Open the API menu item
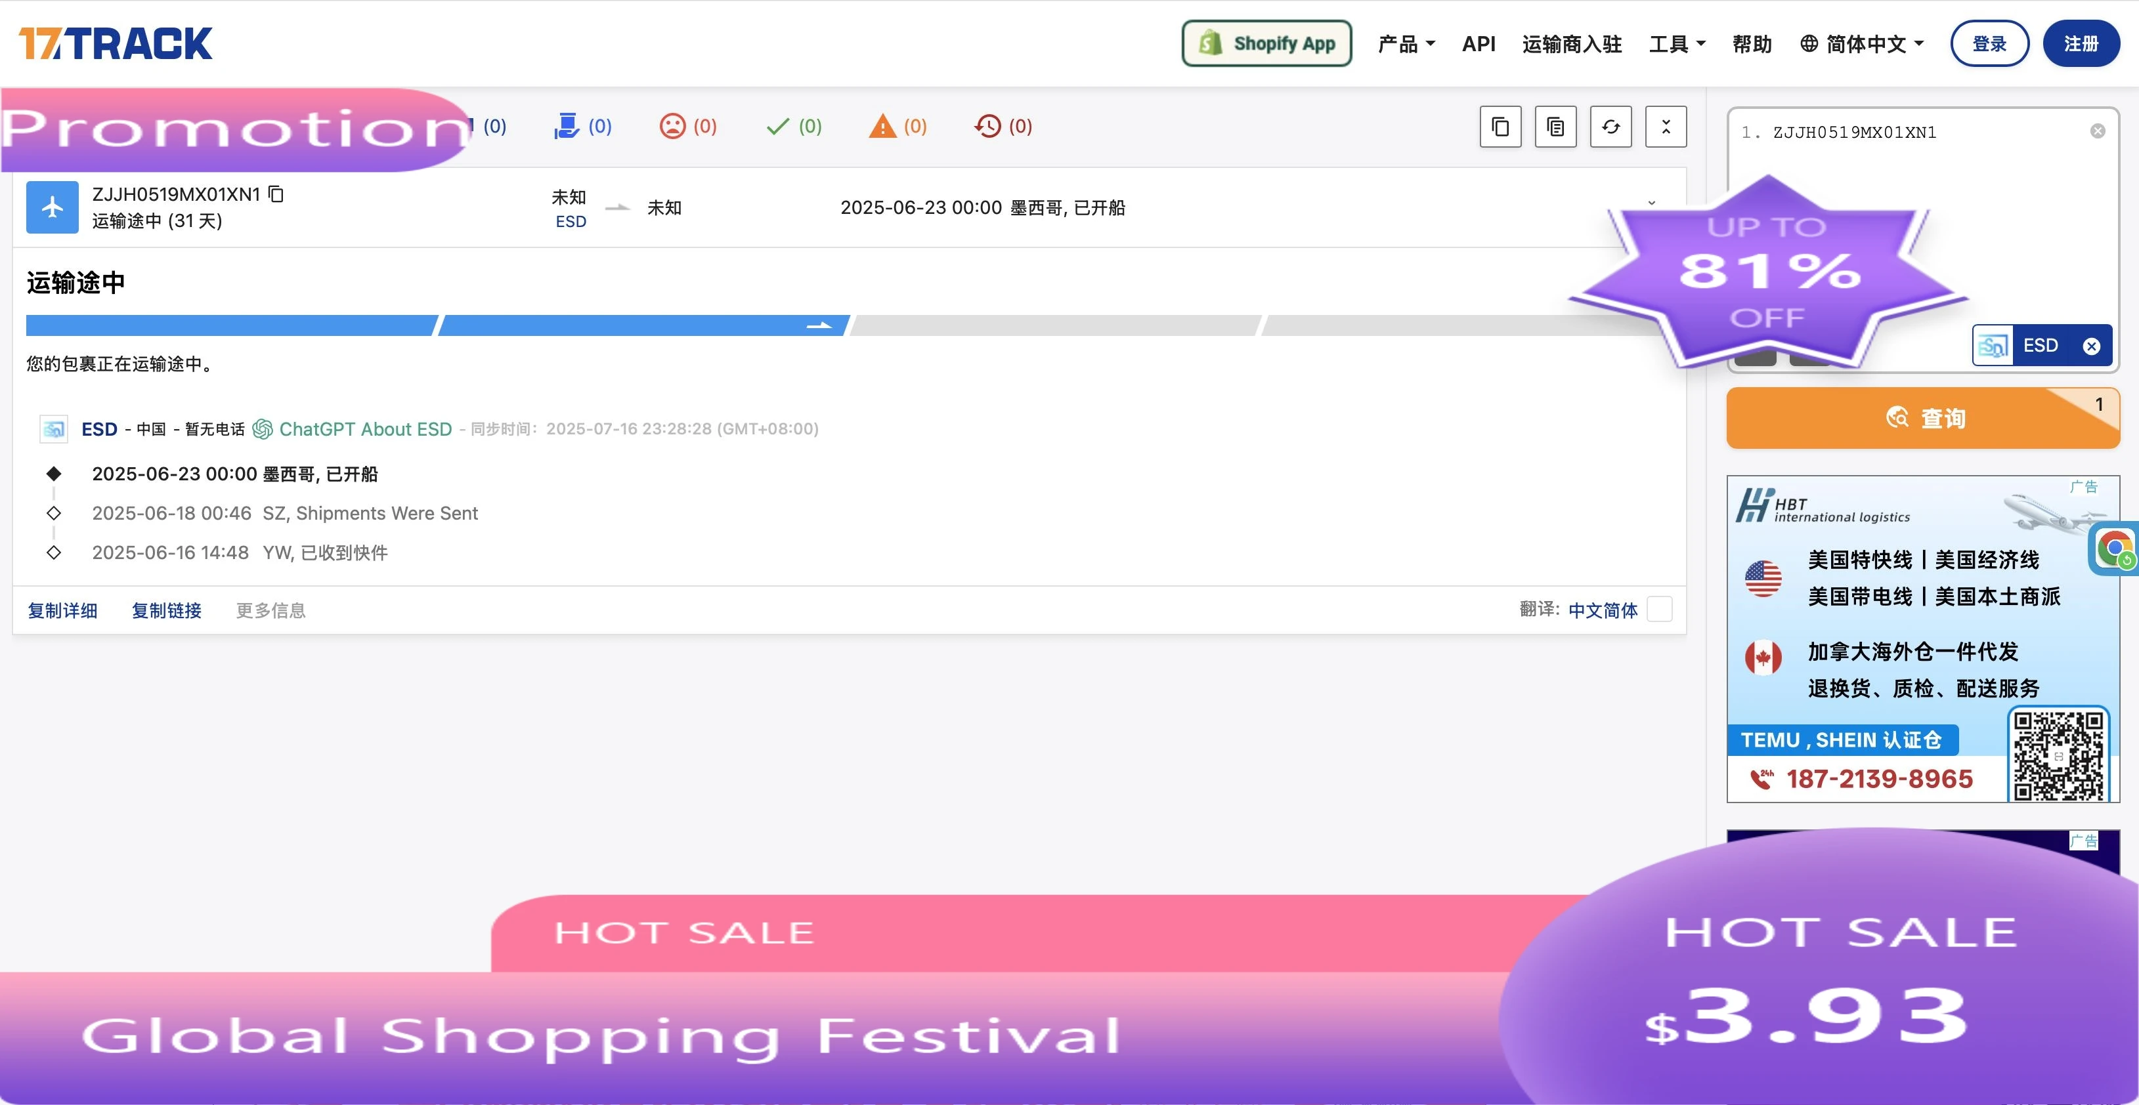The image size is (2139, 1105). (x=1478, y=44)
